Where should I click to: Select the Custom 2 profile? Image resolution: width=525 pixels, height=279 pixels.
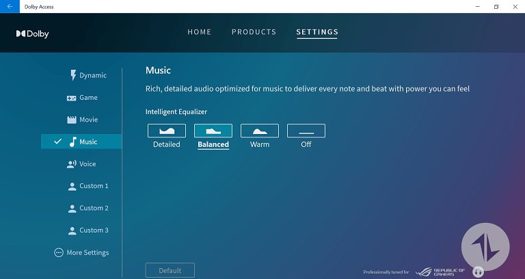[94, 208]
